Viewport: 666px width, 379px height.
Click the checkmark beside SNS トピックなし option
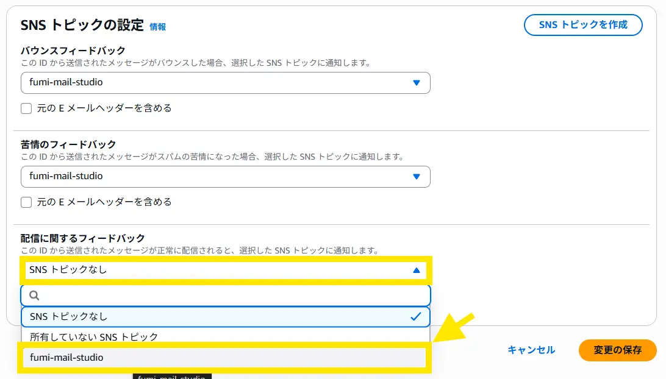416,316
